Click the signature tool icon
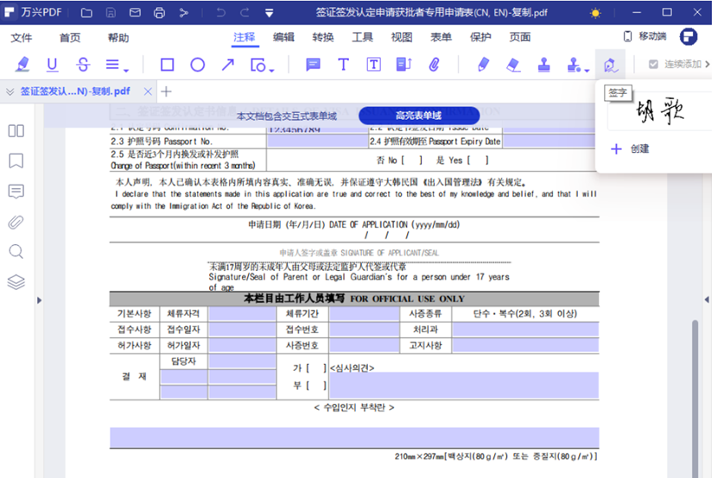The height and width of the screenshot is (478, 718). click(x=610, y=66)
